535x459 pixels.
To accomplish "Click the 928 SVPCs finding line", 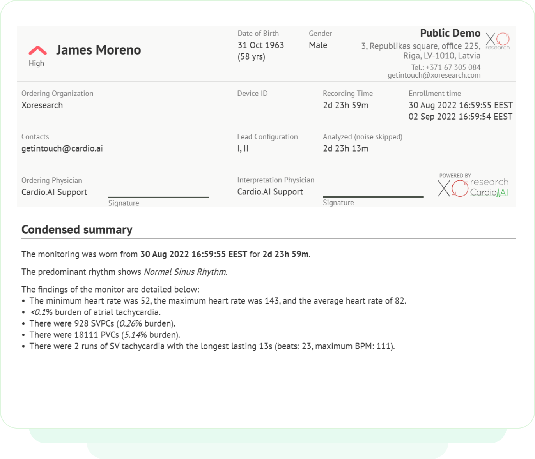I will (102, 323).
